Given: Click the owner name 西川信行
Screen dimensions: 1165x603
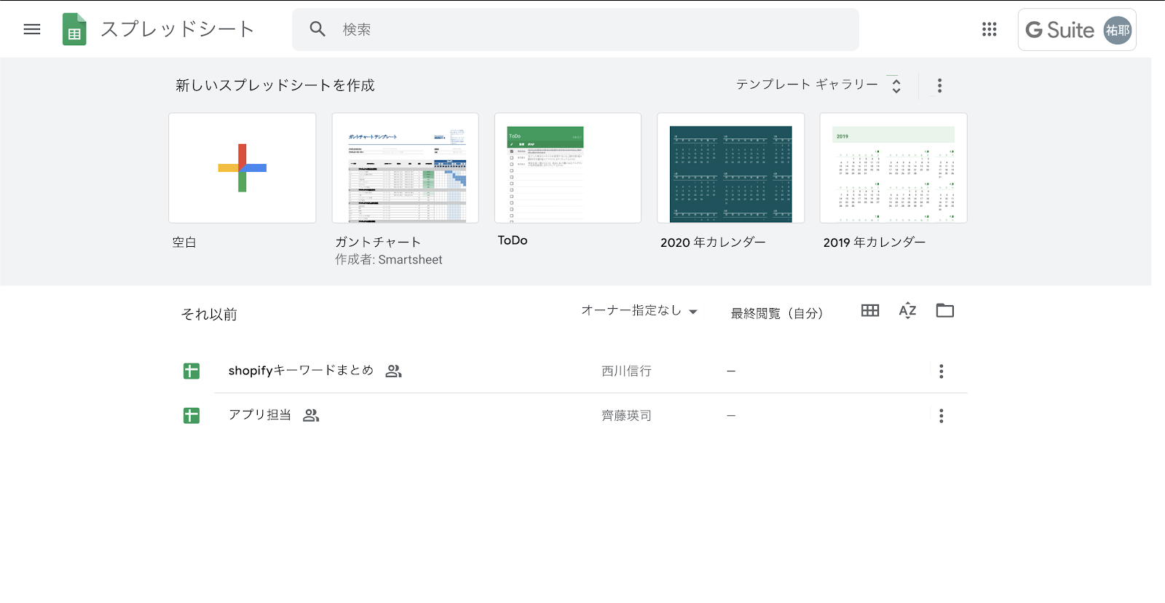Looking at the screenshot, I should point(626,371).
